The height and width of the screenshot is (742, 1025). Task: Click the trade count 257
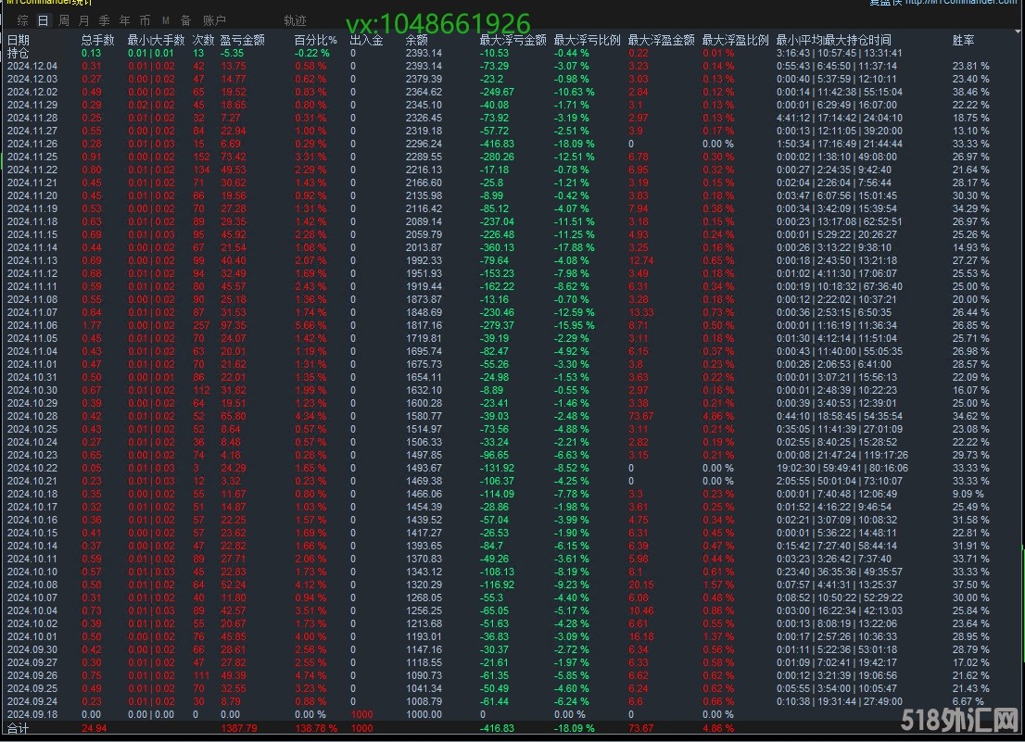point(201,325)
